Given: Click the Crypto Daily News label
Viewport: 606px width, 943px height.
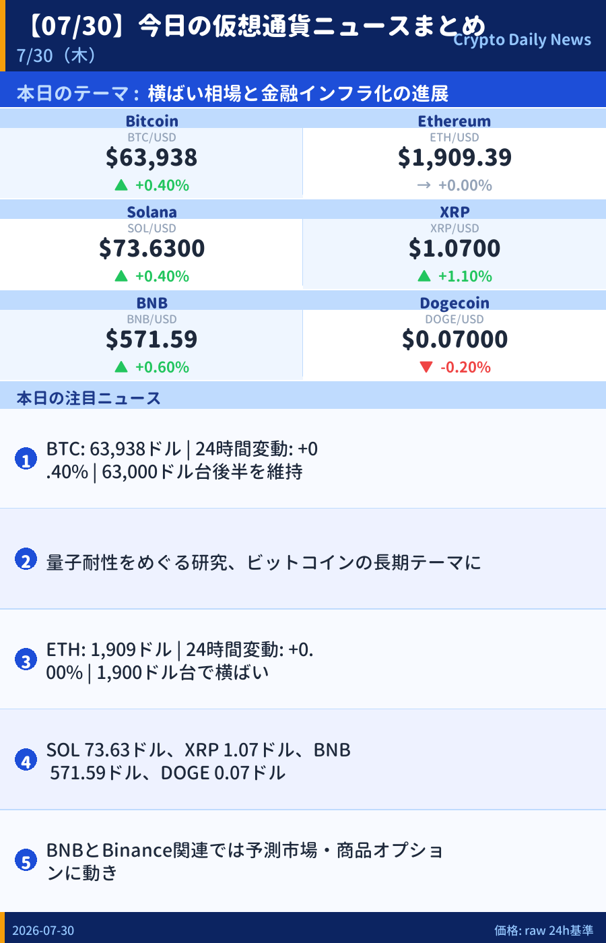Looking at the screenshot, I should click(x=522, y=40).
